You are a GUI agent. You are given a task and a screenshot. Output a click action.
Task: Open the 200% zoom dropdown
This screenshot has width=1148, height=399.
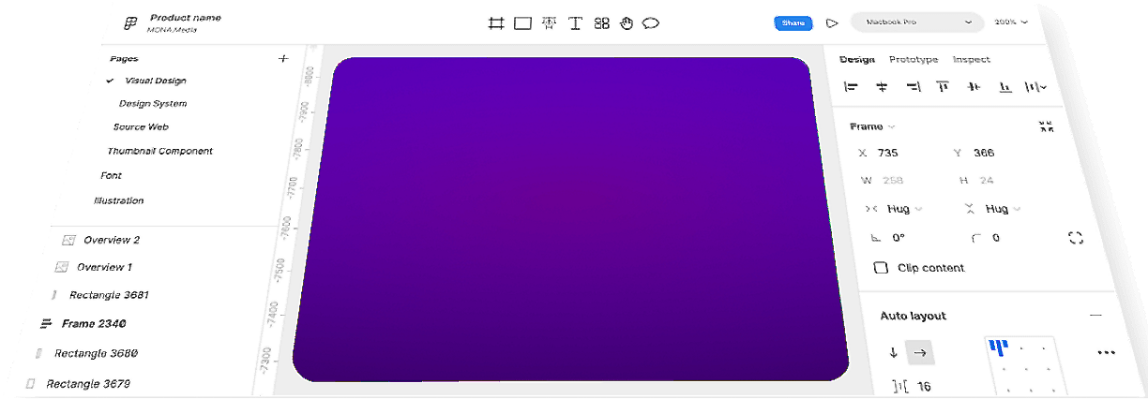[1011, 22]
